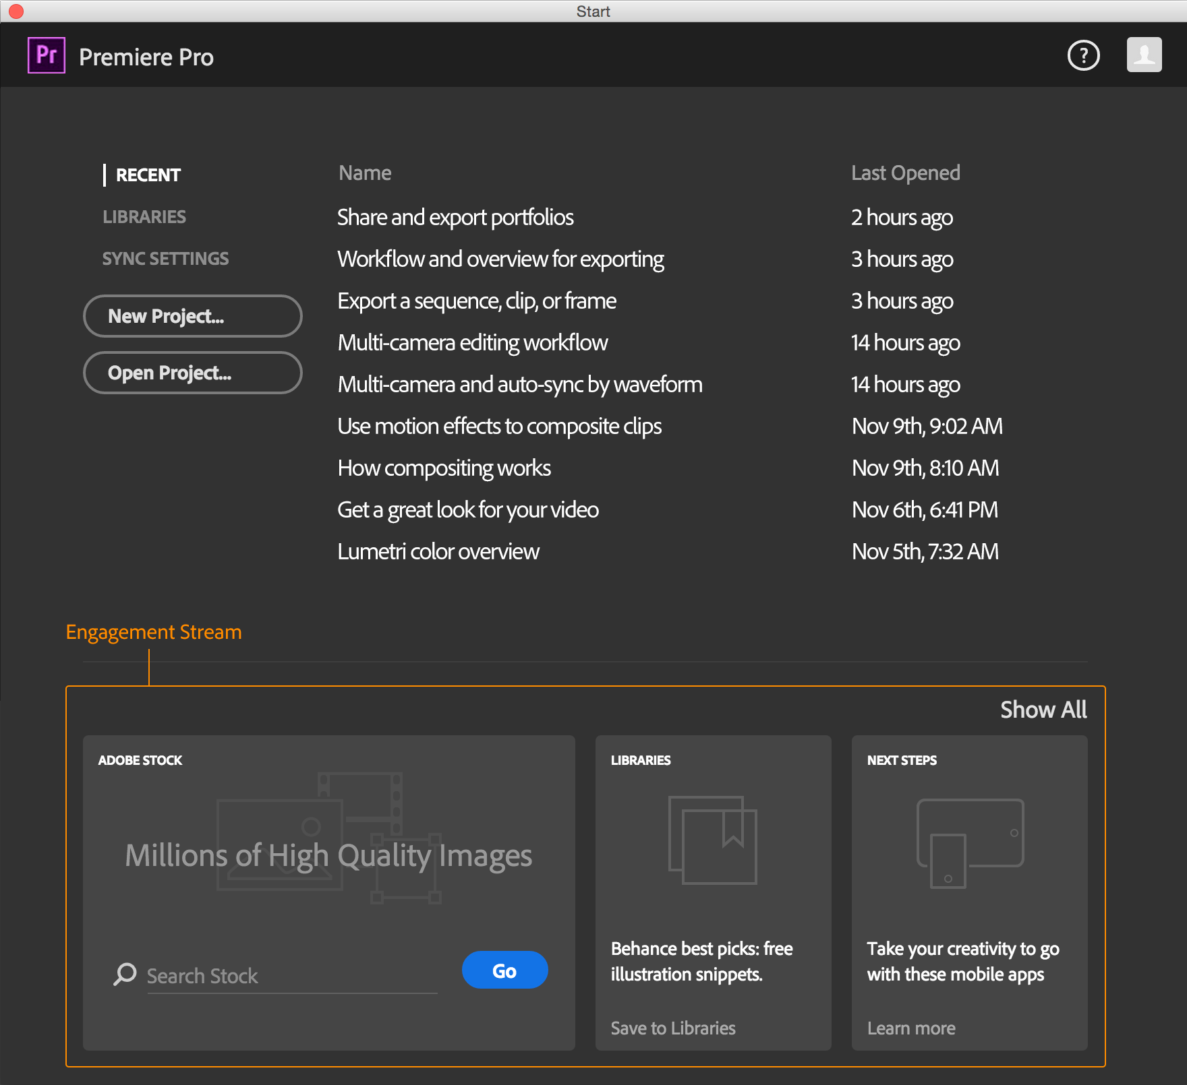Image resolution: width=1187 pixels, height=1085 pixels.
Task: Click the Show All link
Action: pos(1043,710)
